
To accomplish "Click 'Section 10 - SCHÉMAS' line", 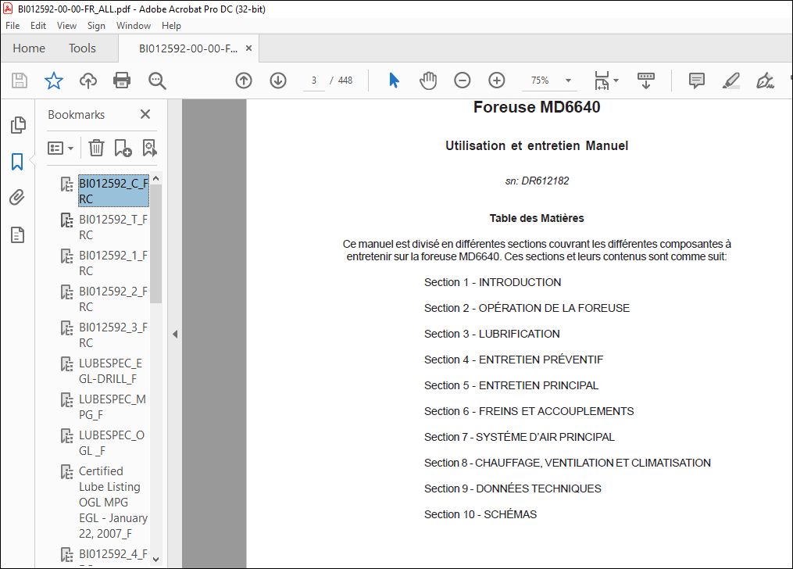I will 480,514.
